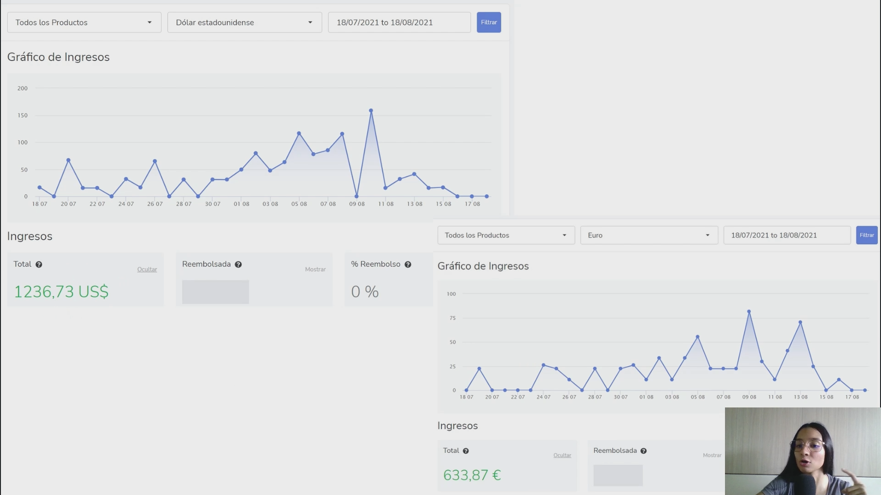The height and width of the screenshot is (495, 881).
Task: Click top date range field
Action: tap(399, 22)
